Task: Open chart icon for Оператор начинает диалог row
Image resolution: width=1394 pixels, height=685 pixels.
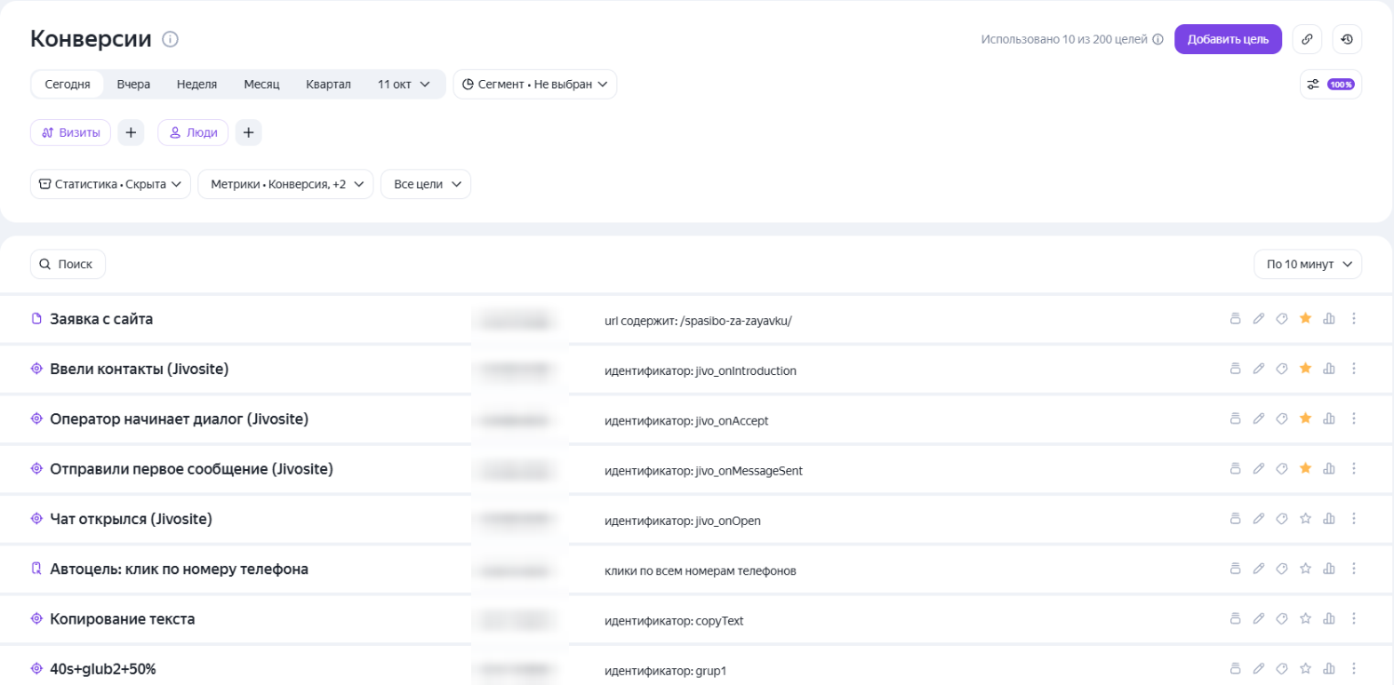Action: pyautogui.click(x=1330, y=418)
